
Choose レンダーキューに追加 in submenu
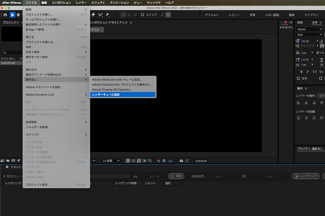click(123, 94)
